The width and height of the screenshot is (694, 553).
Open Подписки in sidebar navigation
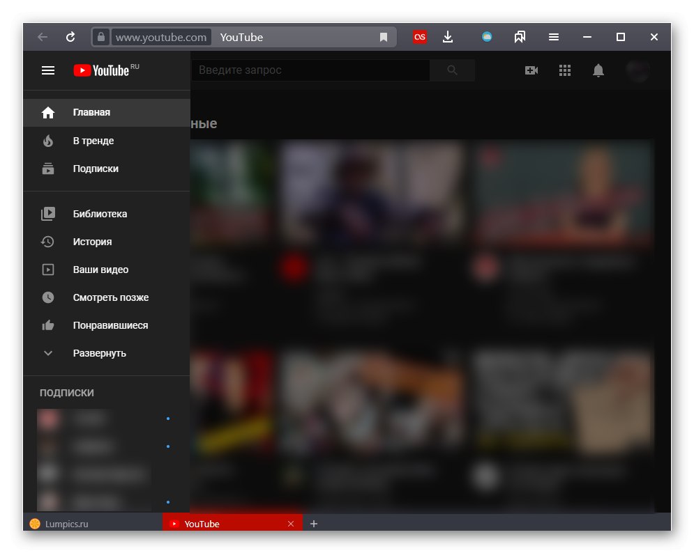click(x=107, y=169)
